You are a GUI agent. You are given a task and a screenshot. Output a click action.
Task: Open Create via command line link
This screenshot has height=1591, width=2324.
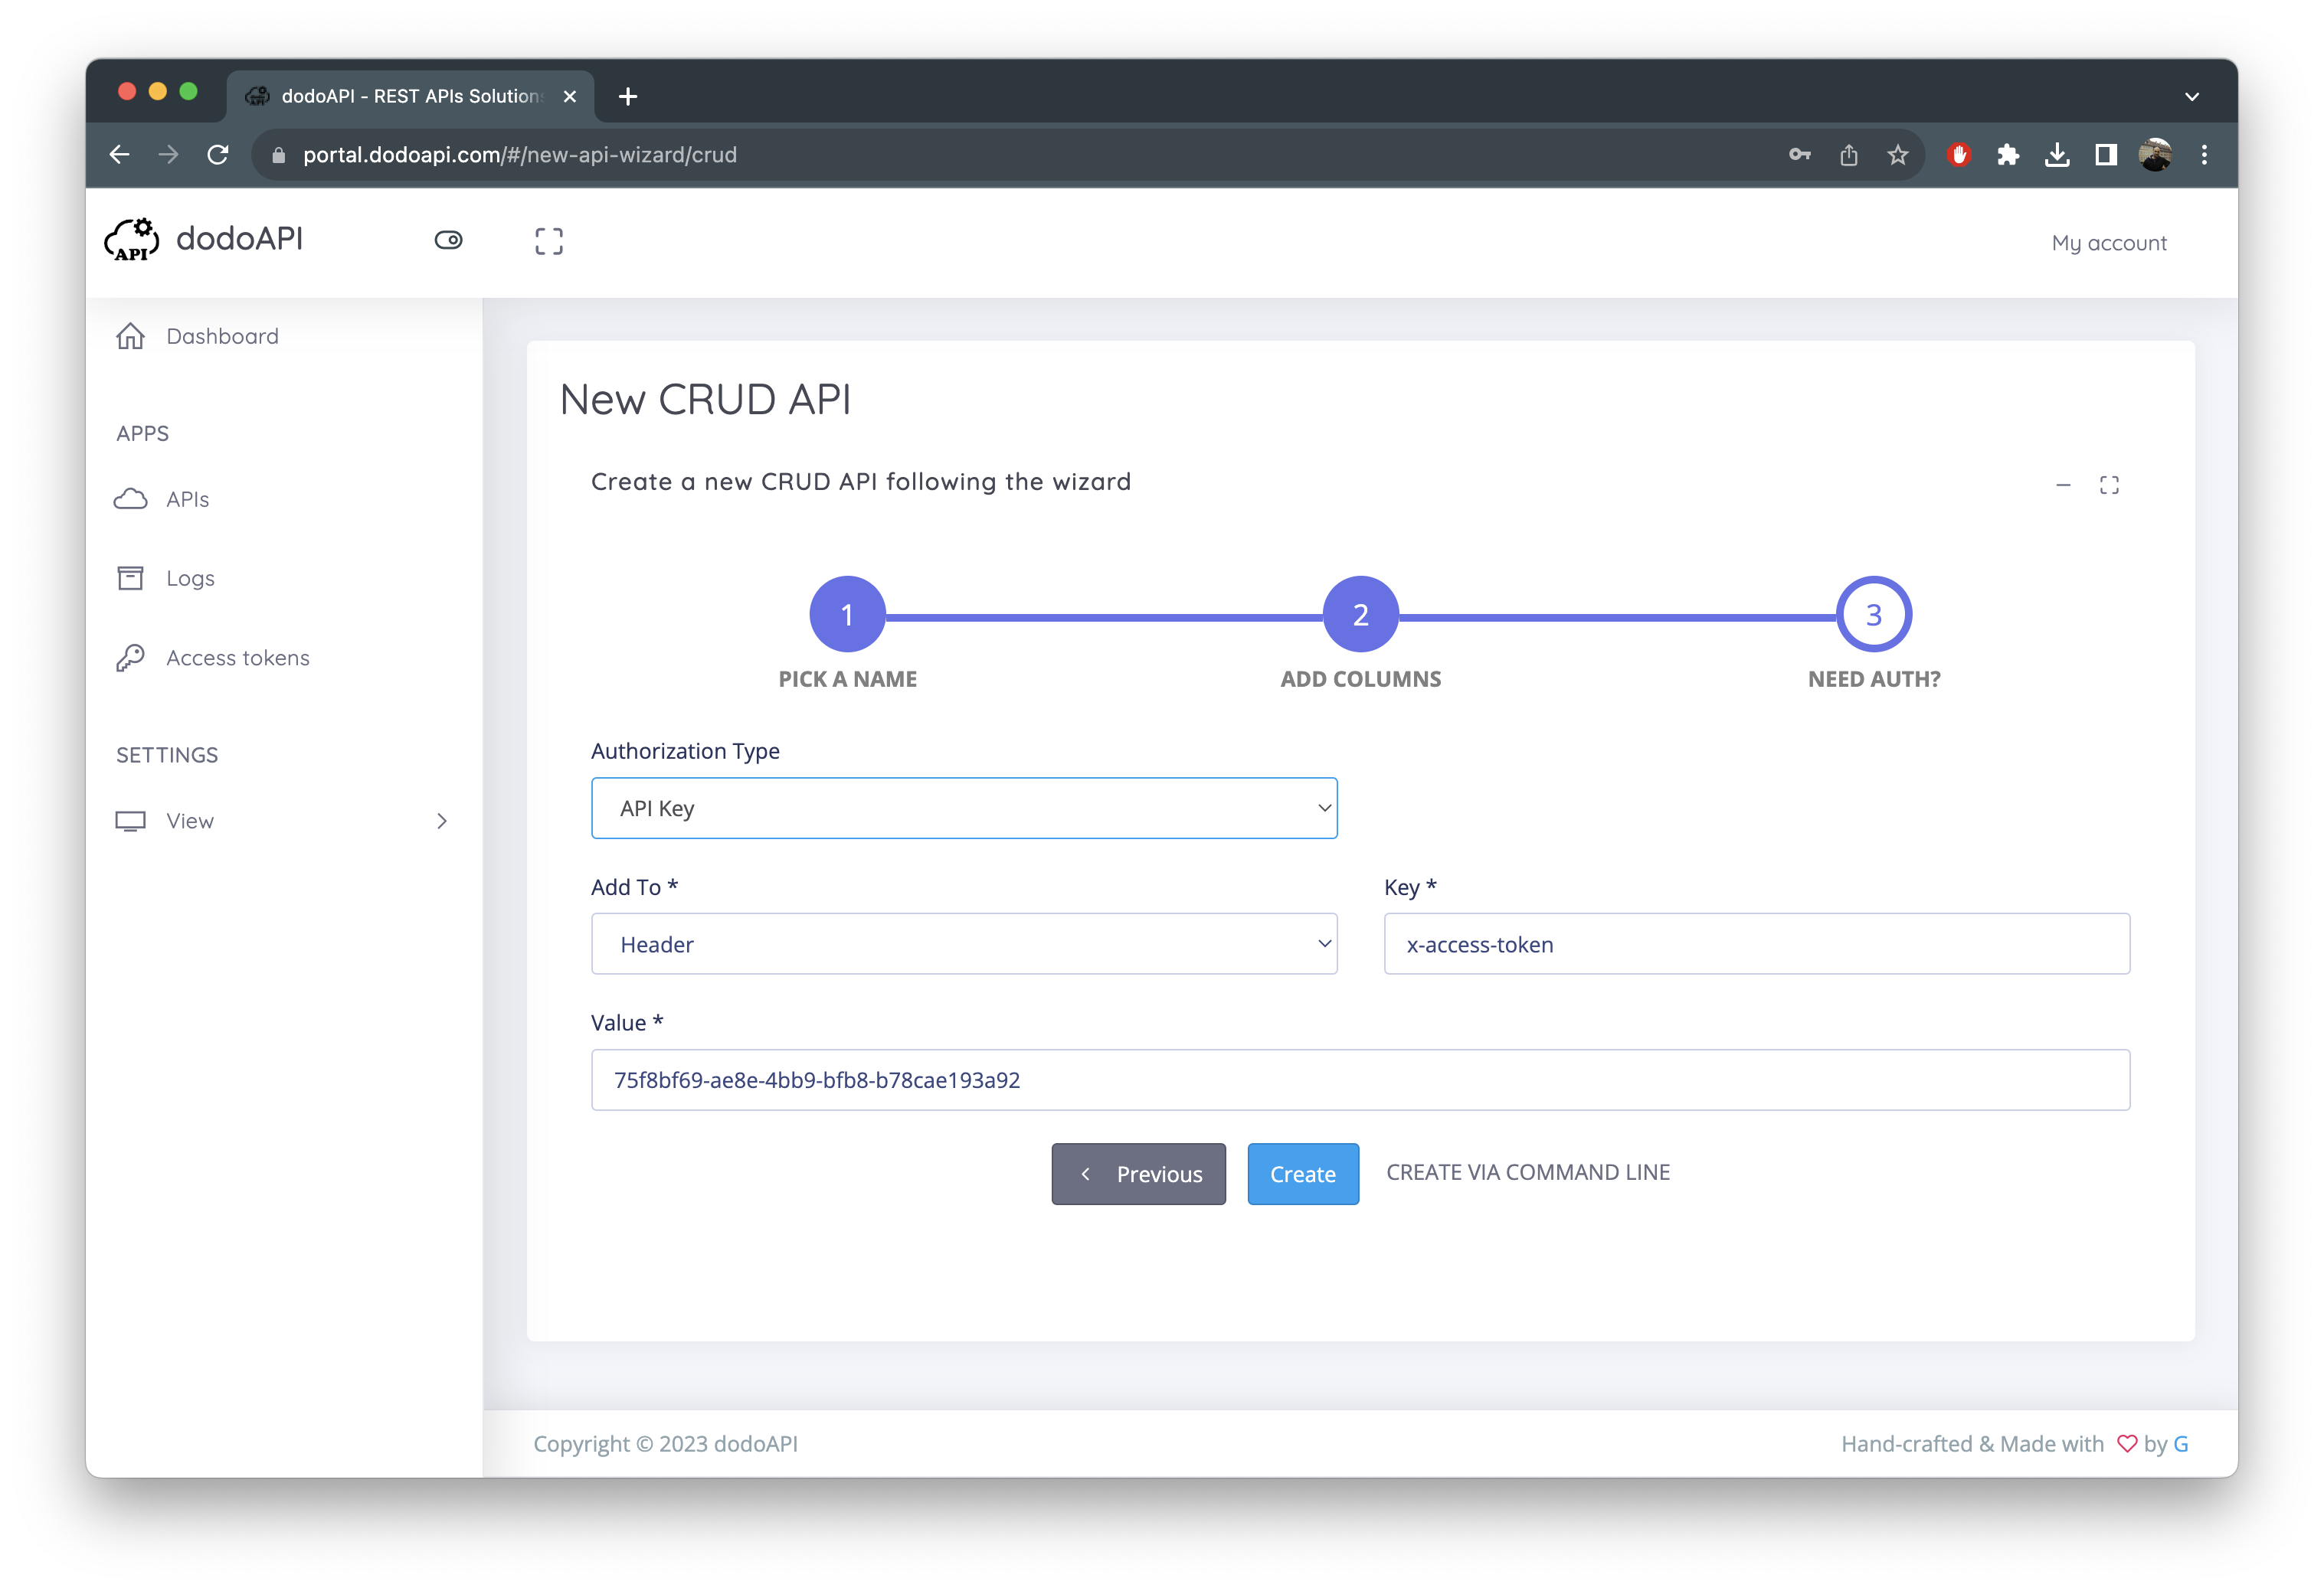[x=1528, y=1172]
